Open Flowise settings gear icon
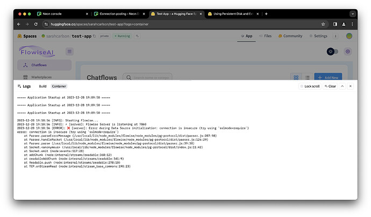The image size is (371, 217). pyautogui.click(x=347, y=52)
